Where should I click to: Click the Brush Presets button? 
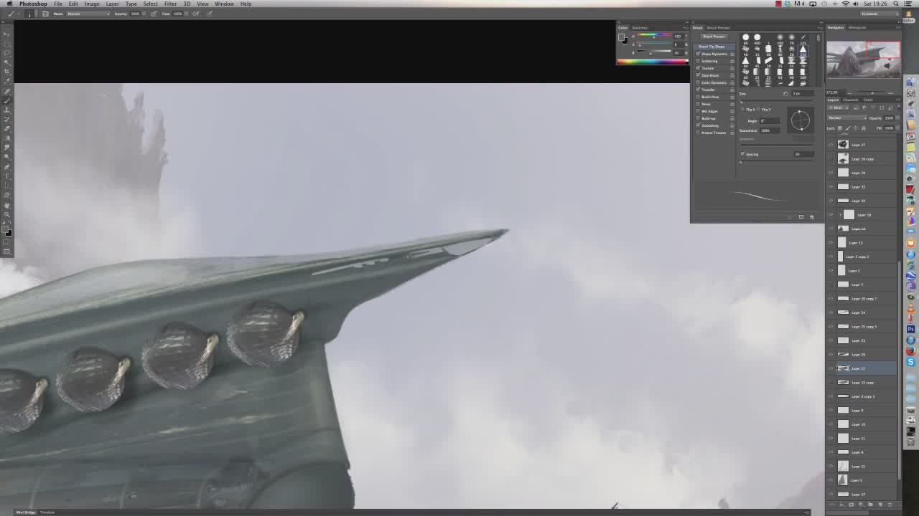pyautogui.click(x=714, y=37)
